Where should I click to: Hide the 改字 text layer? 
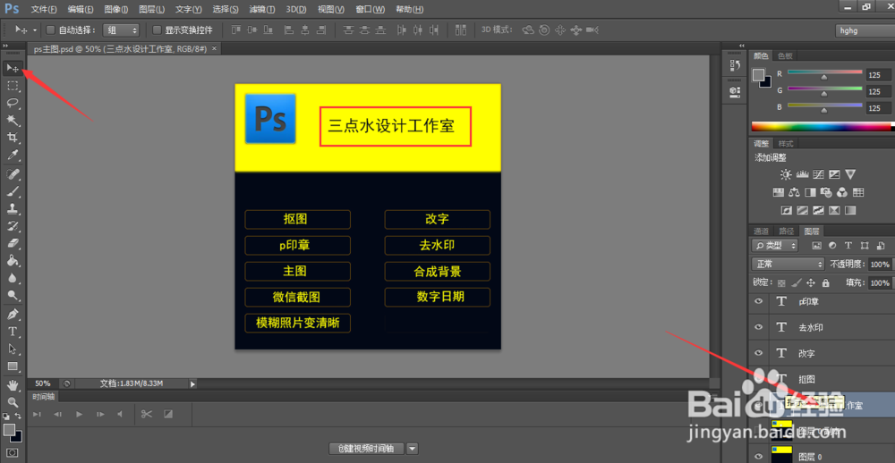tap(759, 353)
